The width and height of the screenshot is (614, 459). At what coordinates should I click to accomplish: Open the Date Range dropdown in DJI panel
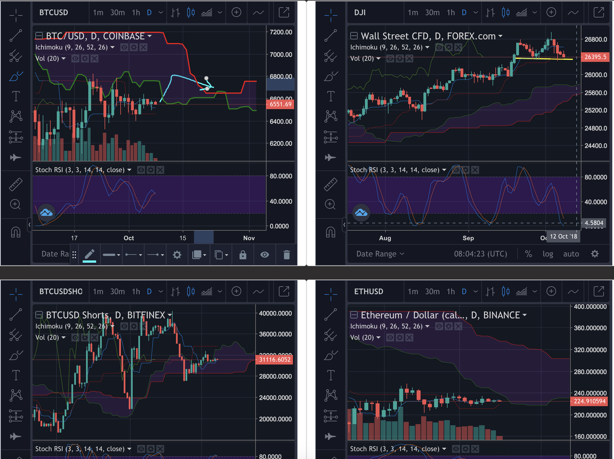[380, 254]
